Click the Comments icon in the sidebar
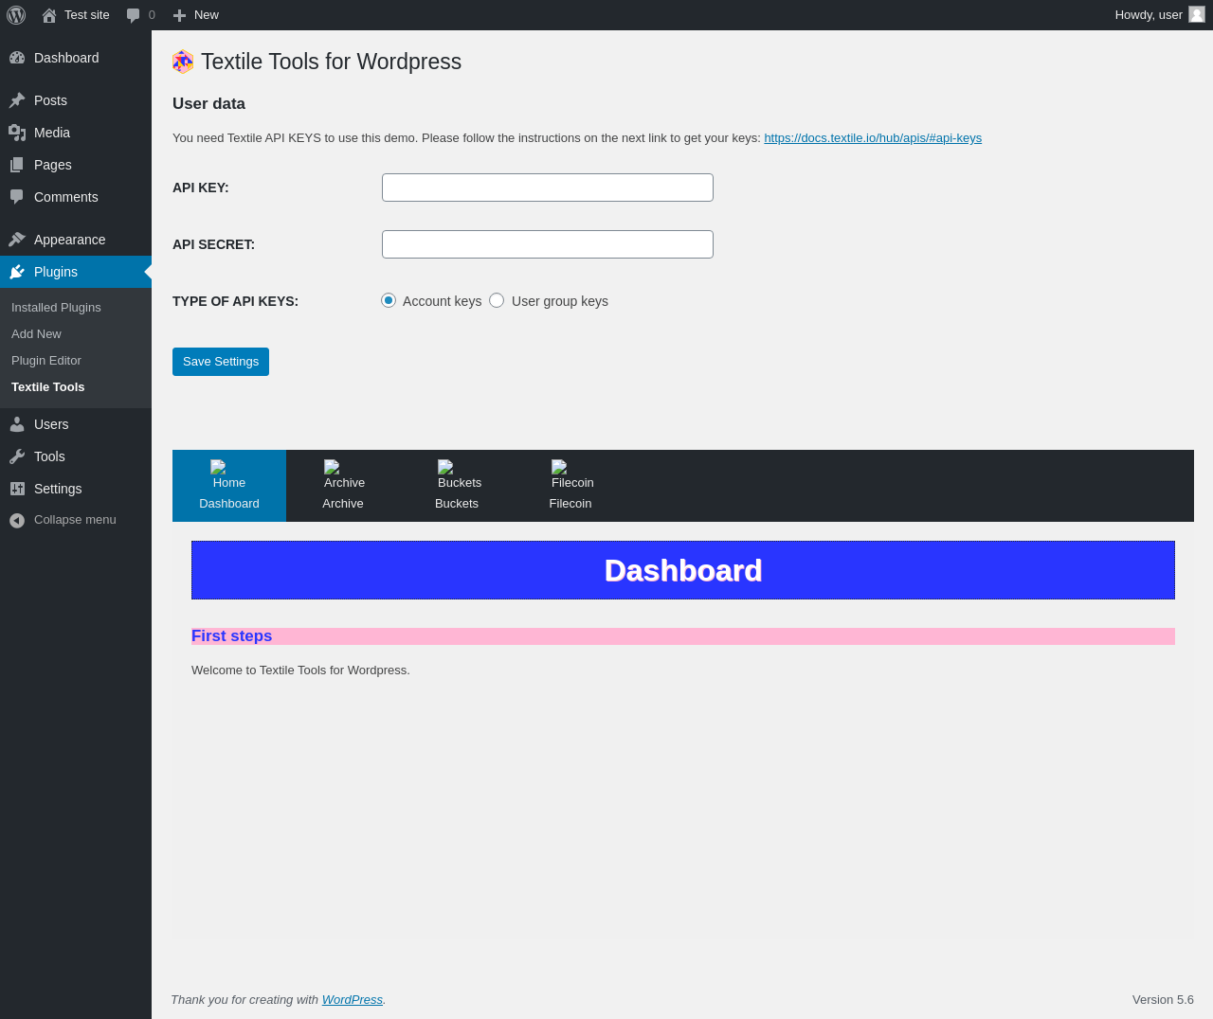 pos(17,197)
